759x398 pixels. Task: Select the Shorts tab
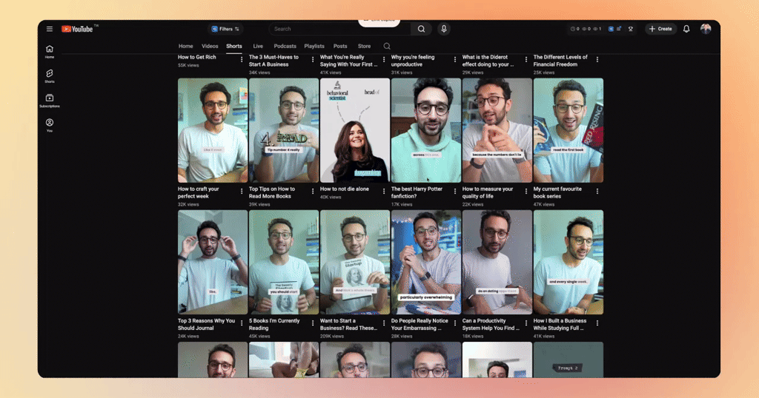233,47
